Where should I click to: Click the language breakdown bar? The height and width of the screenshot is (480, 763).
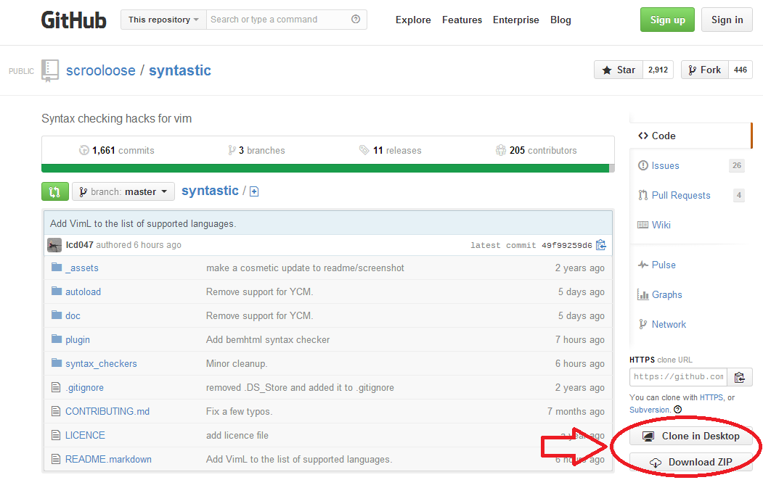click(328, 167)
